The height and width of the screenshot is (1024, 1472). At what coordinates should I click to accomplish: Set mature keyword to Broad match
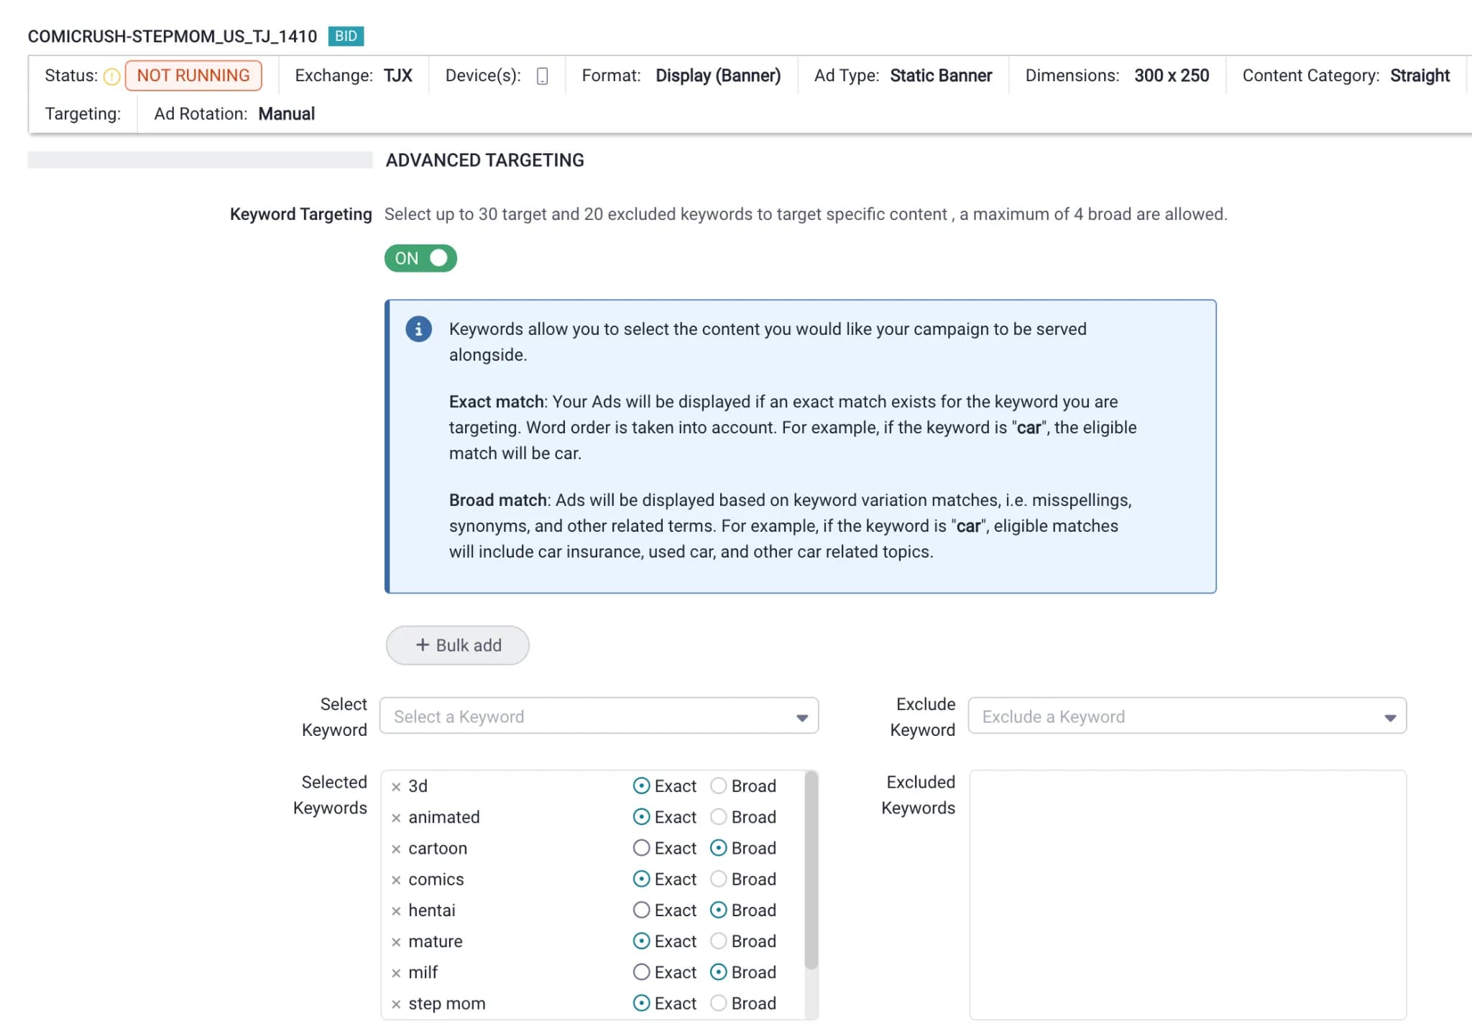718,941
